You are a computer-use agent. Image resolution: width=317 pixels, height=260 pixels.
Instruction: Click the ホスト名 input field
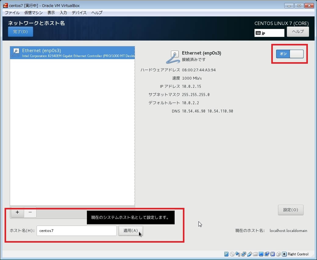pos(77,231)
